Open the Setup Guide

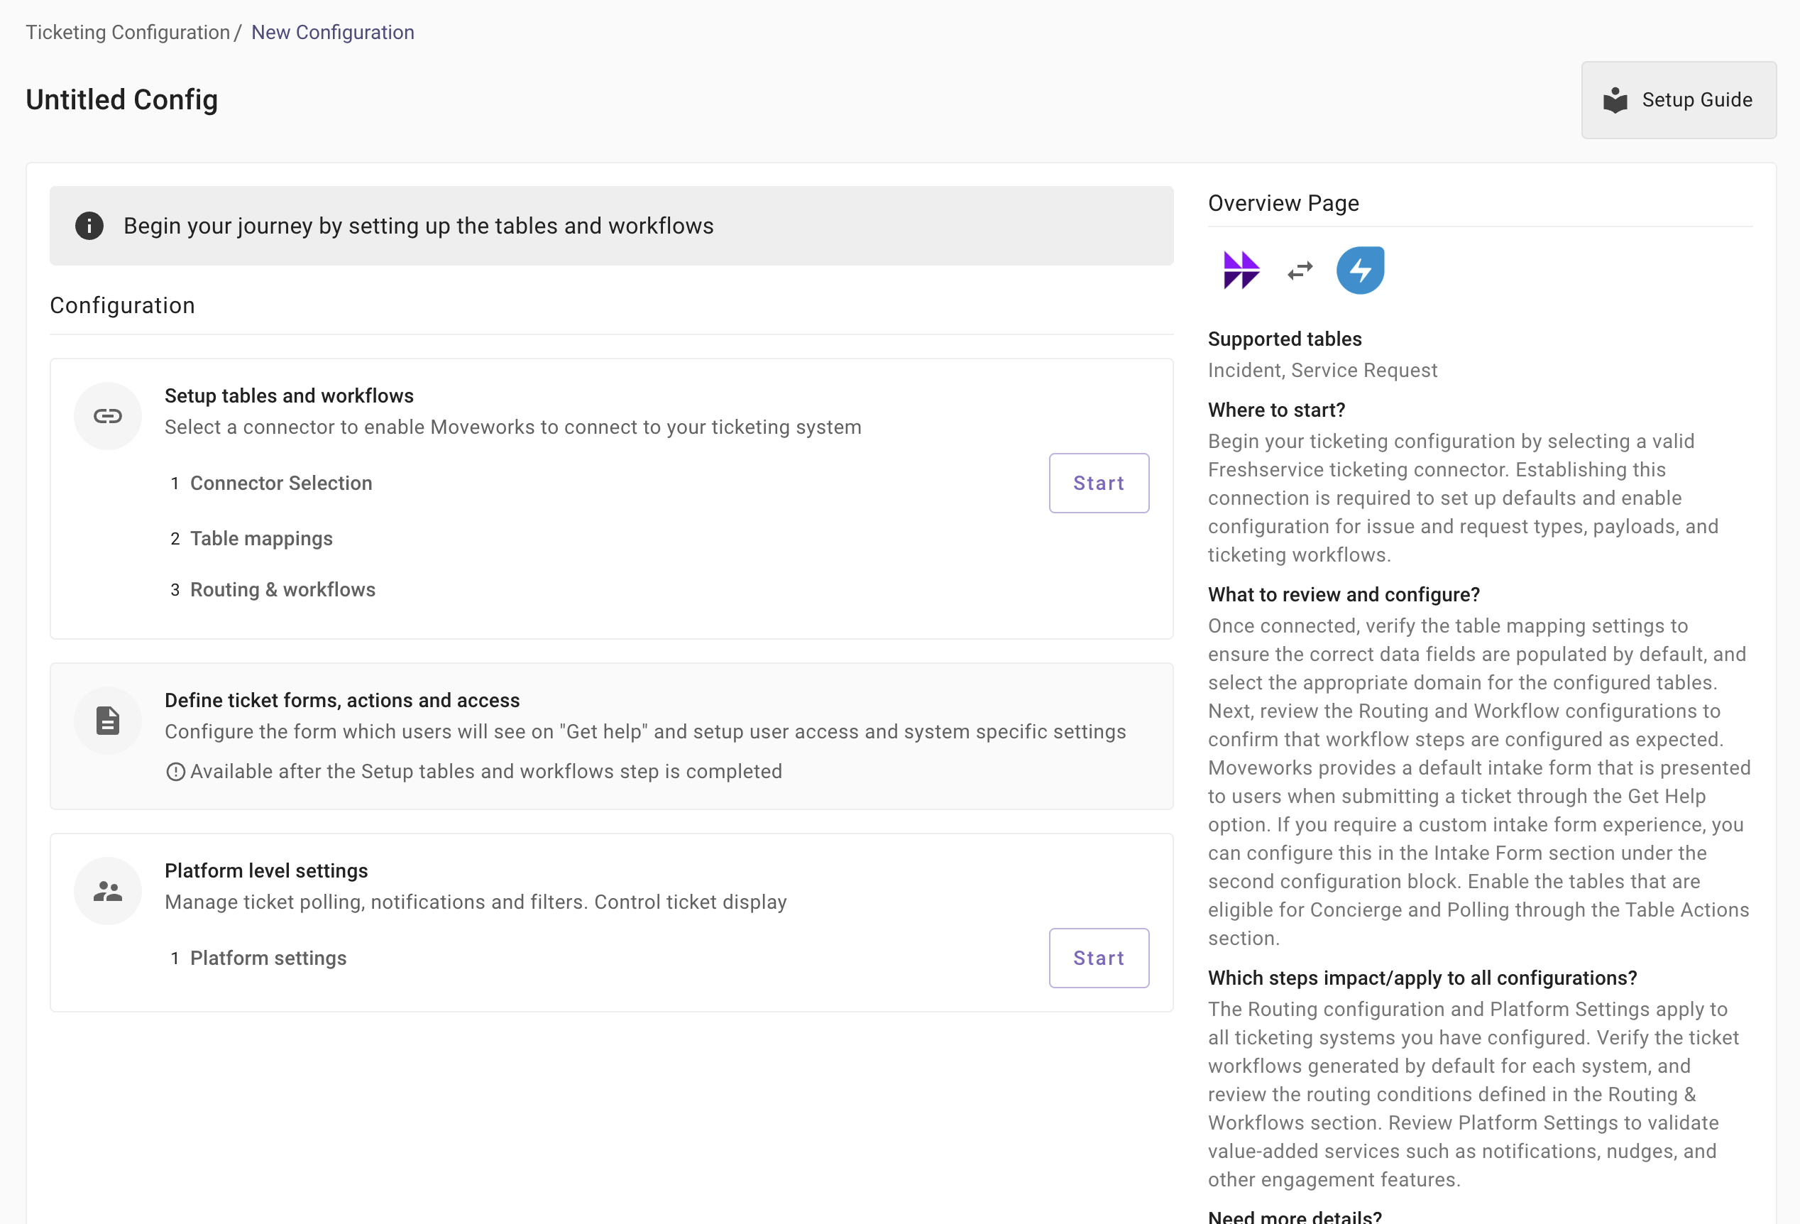tap(1679, 100)
